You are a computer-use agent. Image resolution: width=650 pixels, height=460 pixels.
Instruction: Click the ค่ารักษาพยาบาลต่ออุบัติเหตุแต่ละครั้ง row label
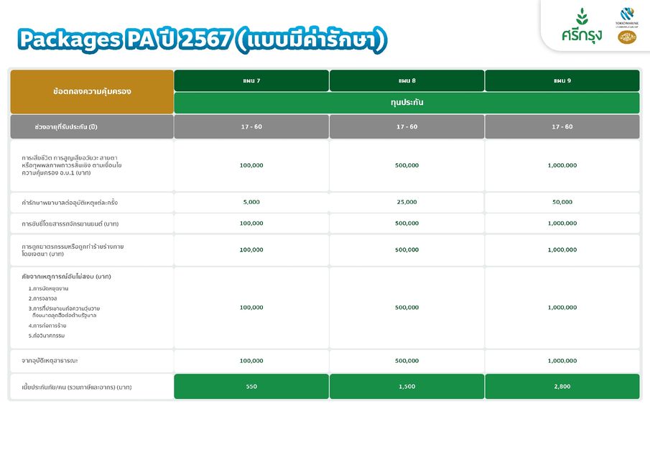(69, 203)
